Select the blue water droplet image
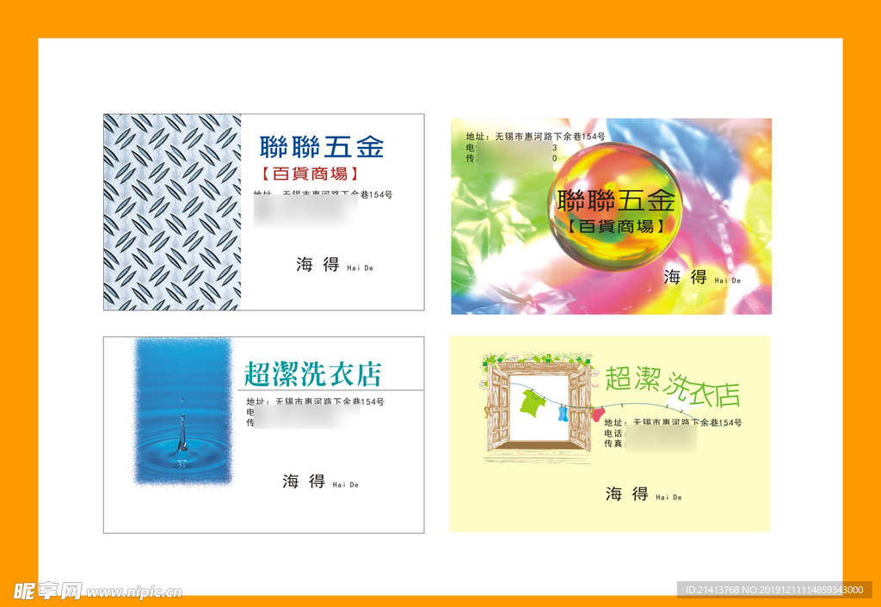881x607 pixels. point(182,411)
